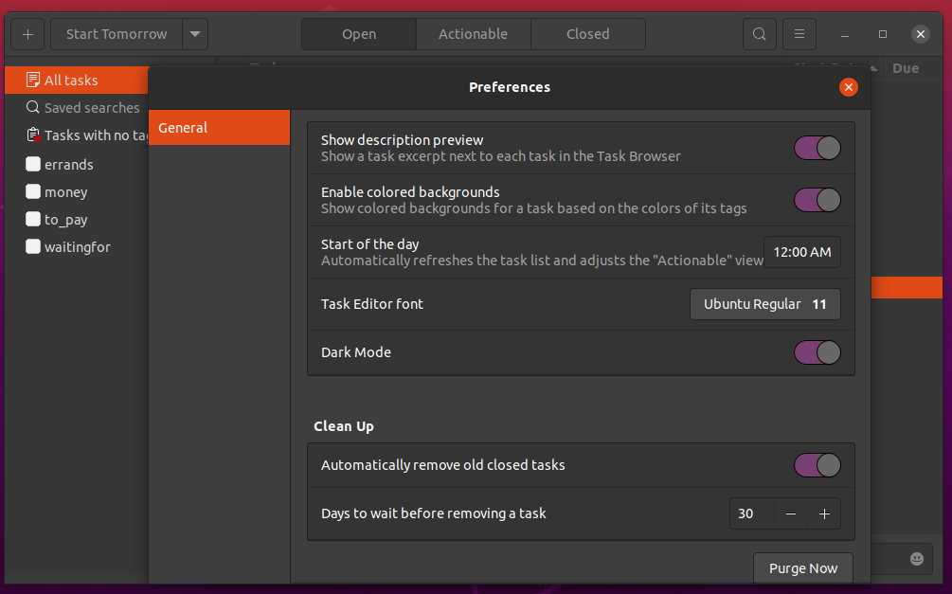Turn off Automatically remove old closed tasks
This screenshot has height=594, width=952.
817,465
